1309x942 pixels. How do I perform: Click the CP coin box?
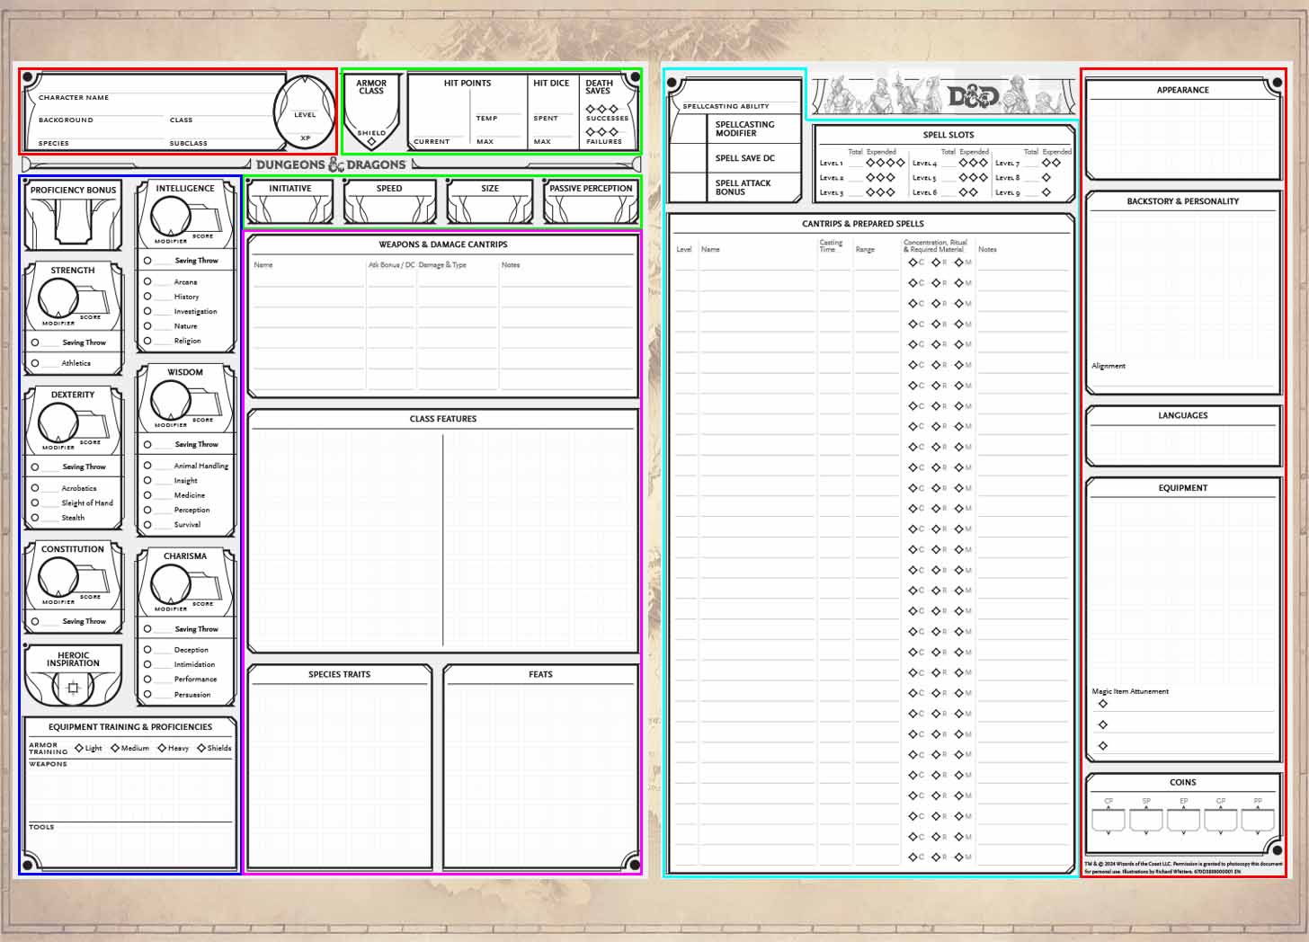[1109, 821]
